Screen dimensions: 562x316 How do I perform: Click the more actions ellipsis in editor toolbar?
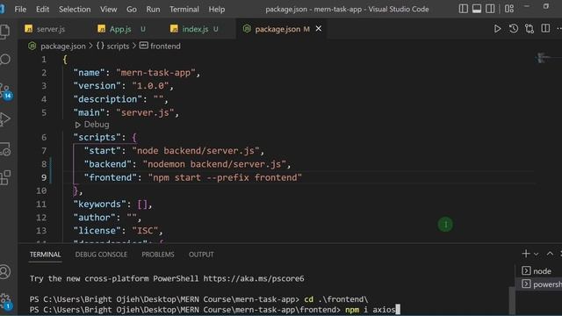click(x=558, y=29)
